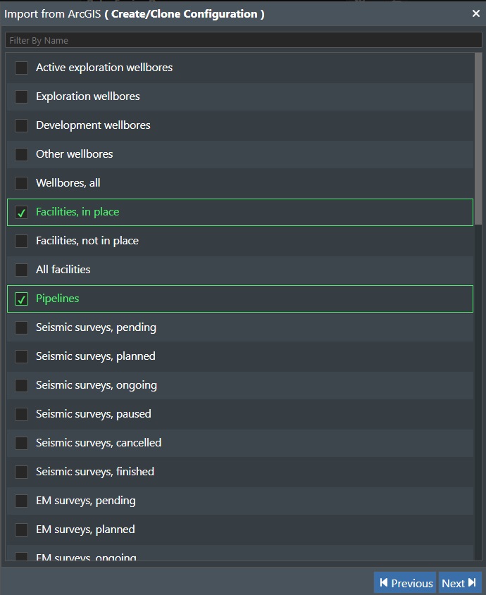Viewport: 486px width, 595px height.
Task: Click the 'Seismic surveys, finished' label
Action: tap(95, 472)
